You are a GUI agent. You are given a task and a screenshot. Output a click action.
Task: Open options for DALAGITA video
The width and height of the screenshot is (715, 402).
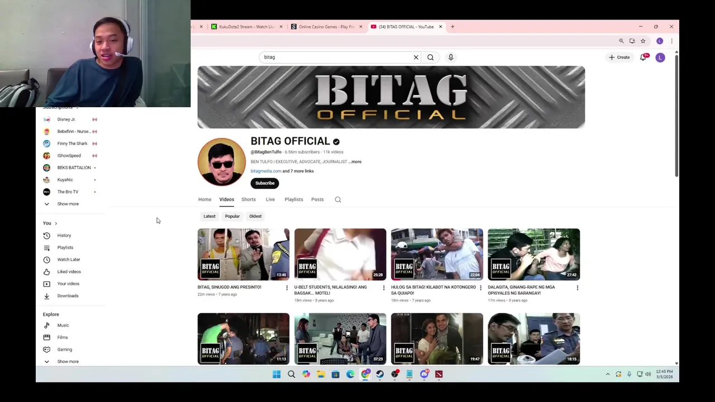coord(577,288)
